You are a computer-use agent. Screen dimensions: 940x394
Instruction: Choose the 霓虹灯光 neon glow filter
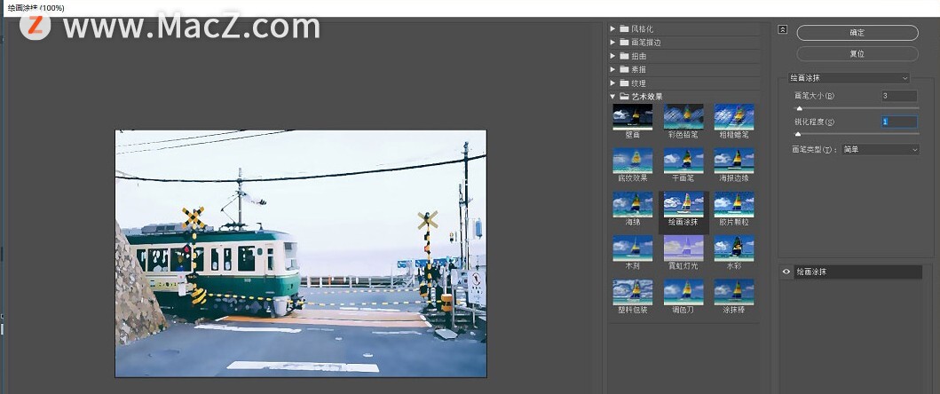pyautogui.click(x=683, y=248)
